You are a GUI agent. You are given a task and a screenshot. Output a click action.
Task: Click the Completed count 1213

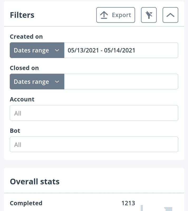pos(128,203)
